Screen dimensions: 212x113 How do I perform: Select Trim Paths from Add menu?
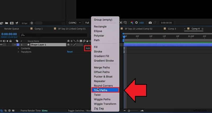pos(105,90)
